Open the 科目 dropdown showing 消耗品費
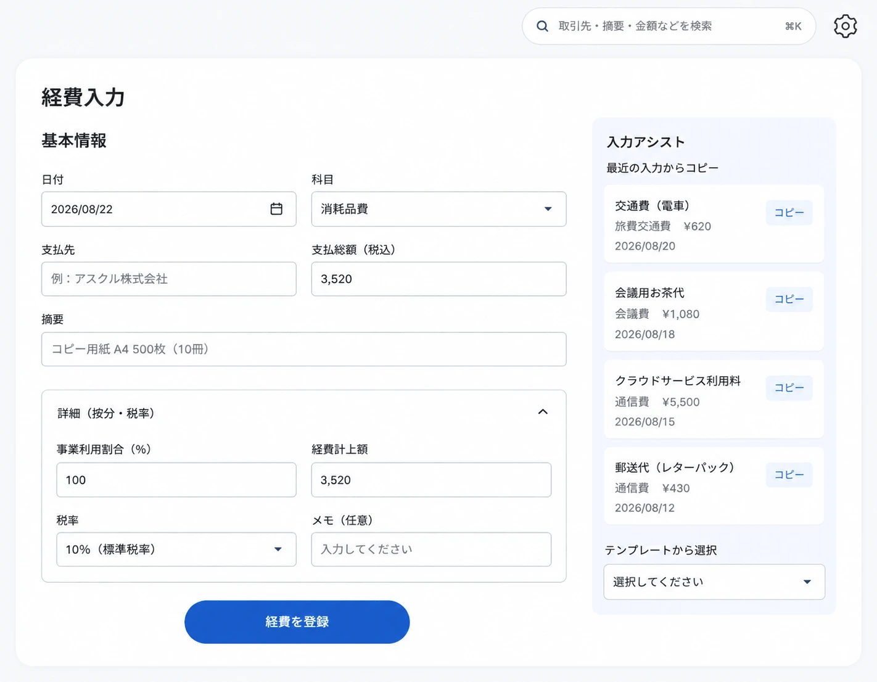Image resolution: width=877 pixels, height=682 pixels. coord(439,209)
